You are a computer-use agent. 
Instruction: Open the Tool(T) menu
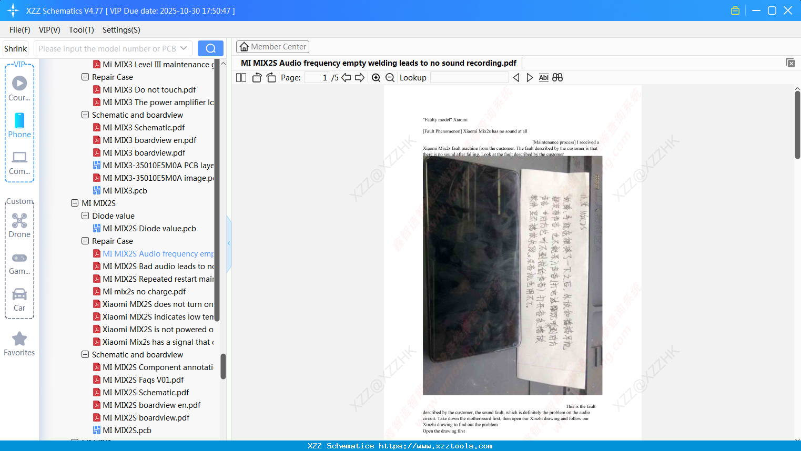(82, 29)
